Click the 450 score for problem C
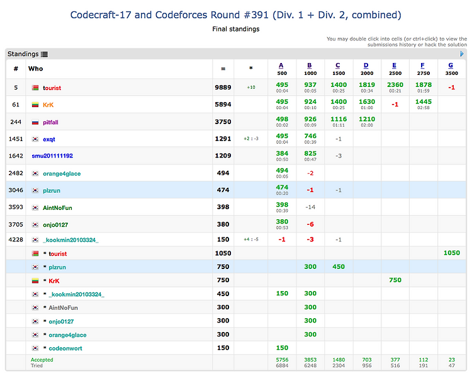Image resolution: width=472 pixels, height=378 pixels. click(339, 266)
